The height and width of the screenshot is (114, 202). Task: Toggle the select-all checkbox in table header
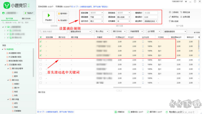(41, 37)
